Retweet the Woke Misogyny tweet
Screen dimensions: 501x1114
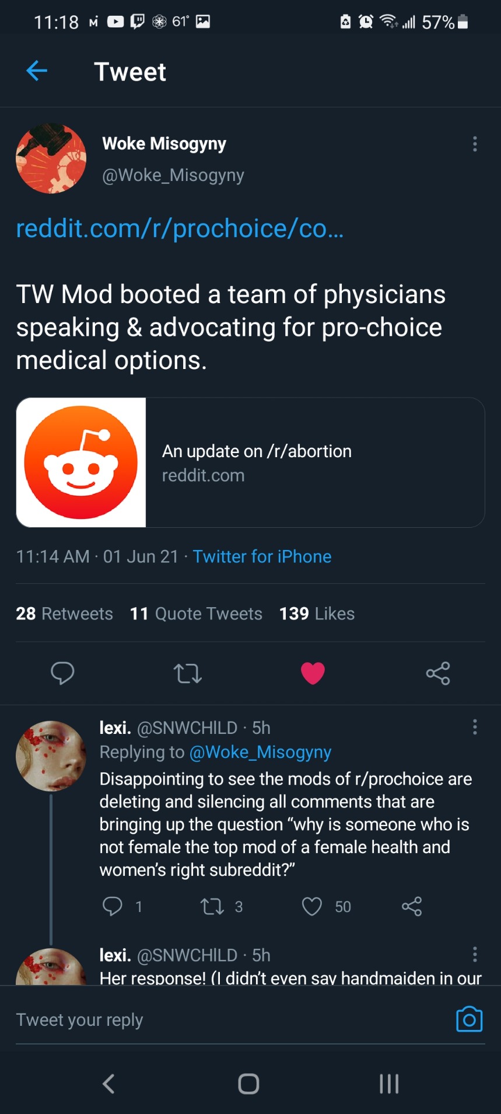pos(188,673)
